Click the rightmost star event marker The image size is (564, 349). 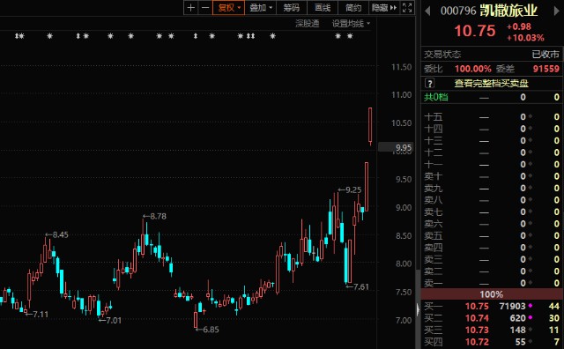click(350, 36)
